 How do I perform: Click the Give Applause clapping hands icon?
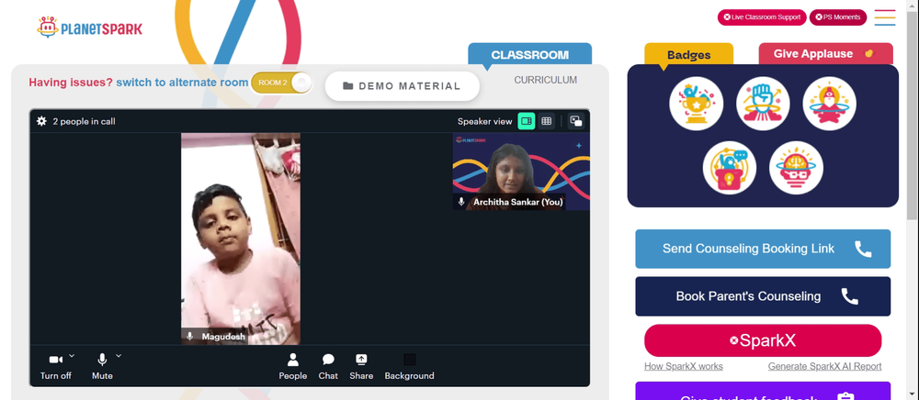click(x=869, y=53)
